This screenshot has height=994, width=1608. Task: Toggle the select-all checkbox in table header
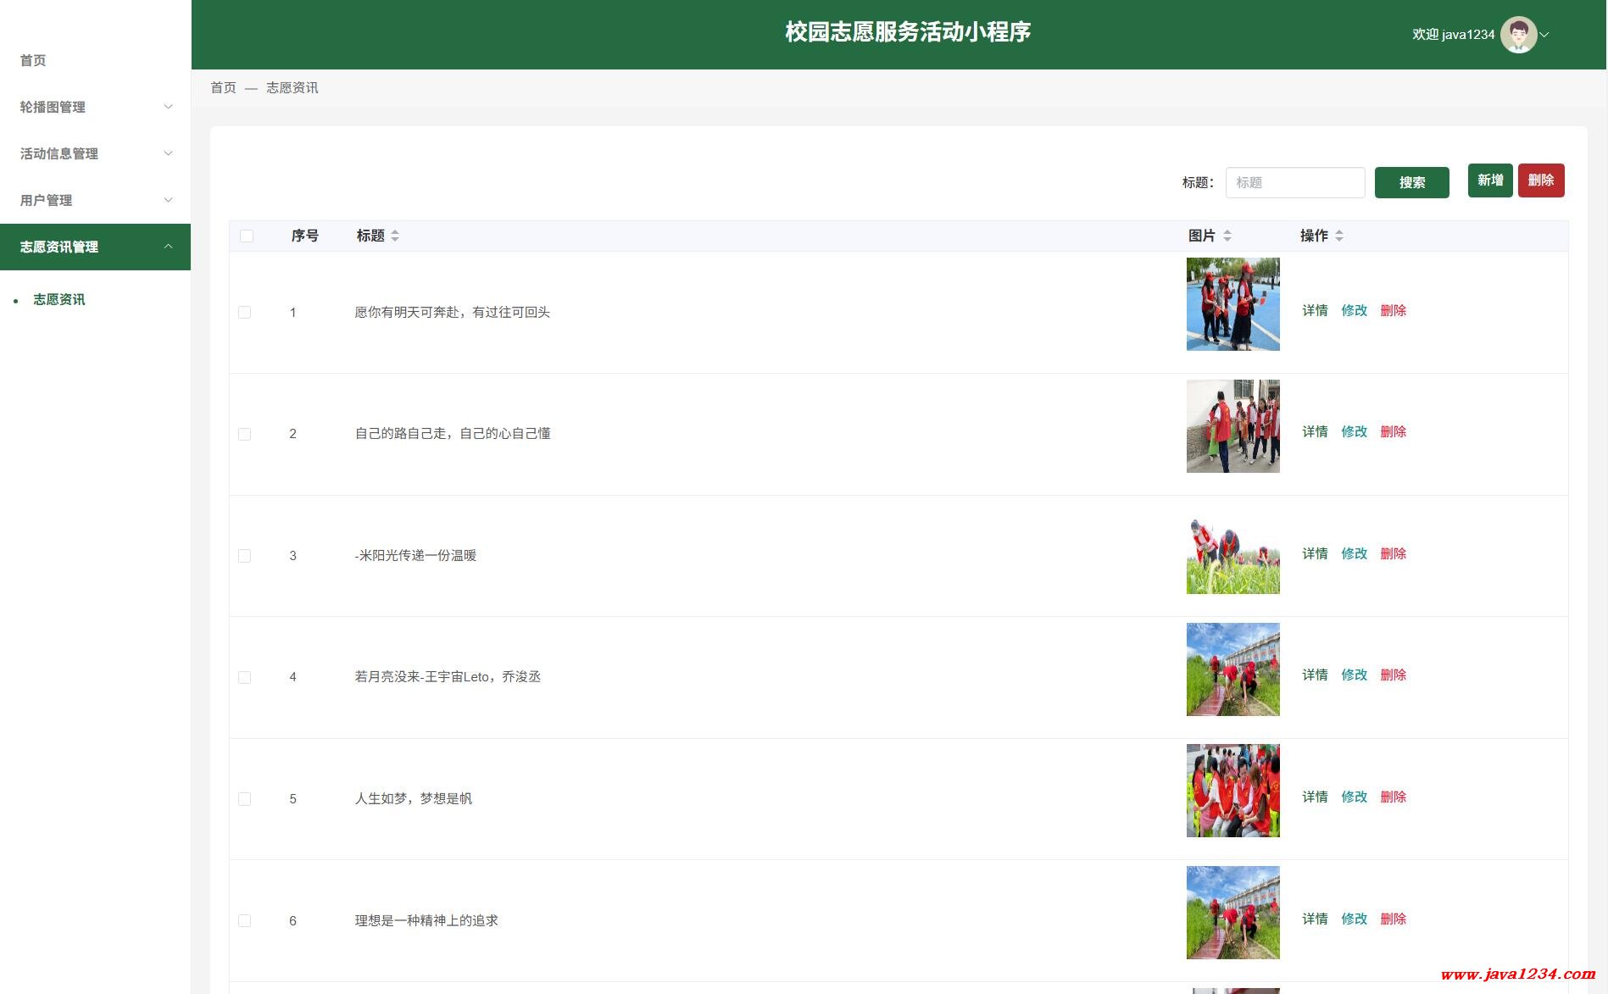(247, 236)
